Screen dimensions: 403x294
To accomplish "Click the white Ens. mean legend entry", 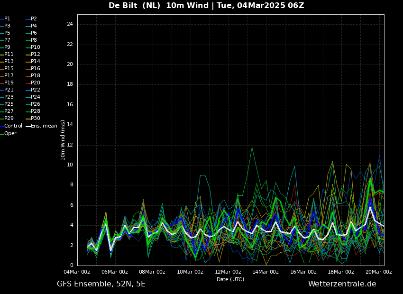I will (42, 126).
